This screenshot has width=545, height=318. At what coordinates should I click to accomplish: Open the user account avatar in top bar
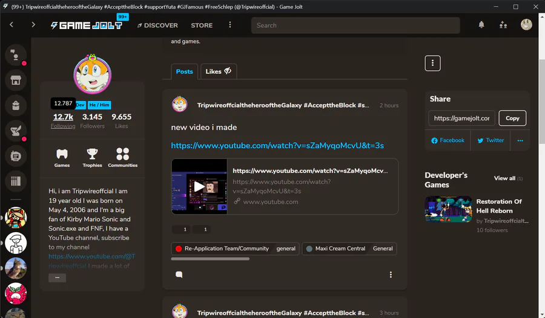point(526,25)
